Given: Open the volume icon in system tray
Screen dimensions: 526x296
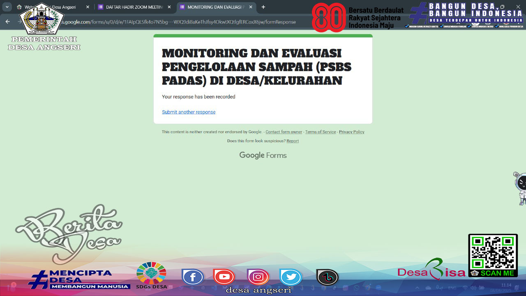Looking at the screenshot, I should [473, 288].
